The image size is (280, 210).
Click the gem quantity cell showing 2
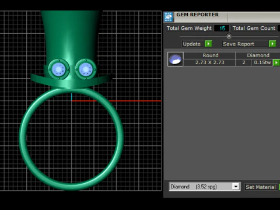pyautogui.click(x=243, y=62)
